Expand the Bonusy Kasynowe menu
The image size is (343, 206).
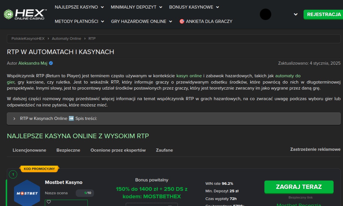tap(194, 7)
